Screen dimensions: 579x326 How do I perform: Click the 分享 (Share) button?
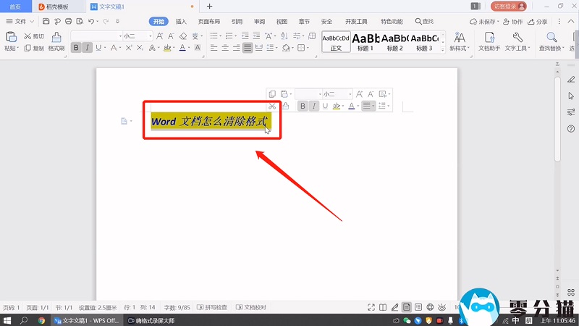538,22
